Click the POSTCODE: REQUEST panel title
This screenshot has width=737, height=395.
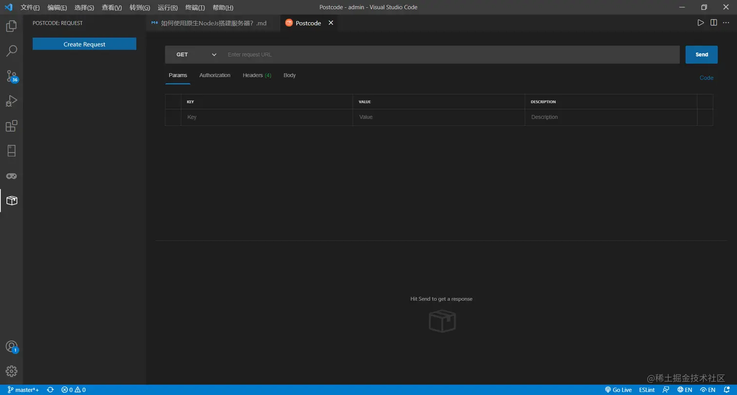pos(58,23)
